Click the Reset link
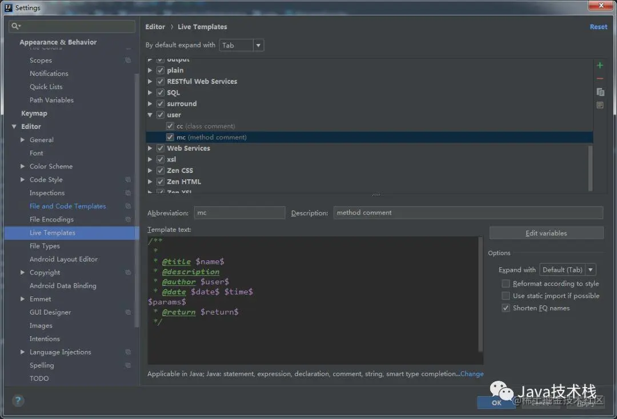 pos(598,27)
